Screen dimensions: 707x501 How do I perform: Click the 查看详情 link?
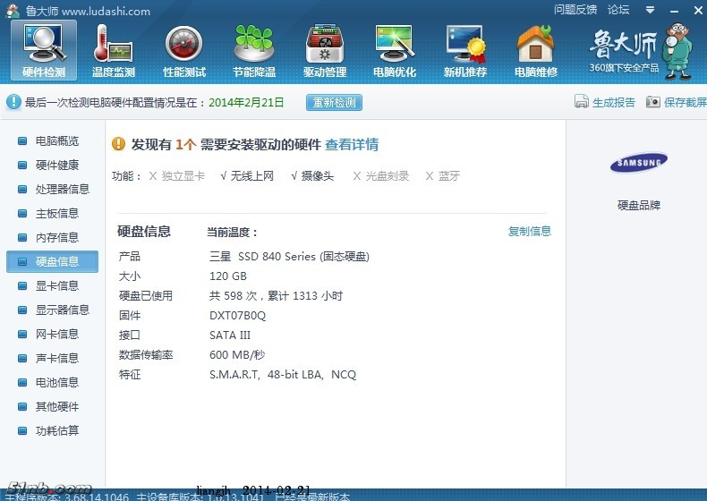pyautogui.click(x=351, y=144)
